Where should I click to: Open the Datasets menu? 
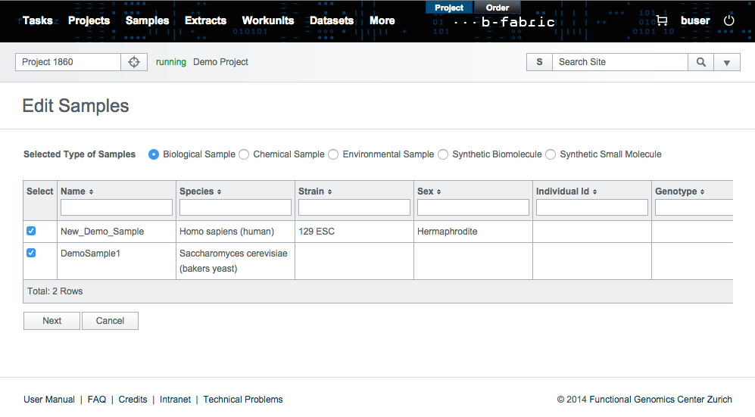332,20
